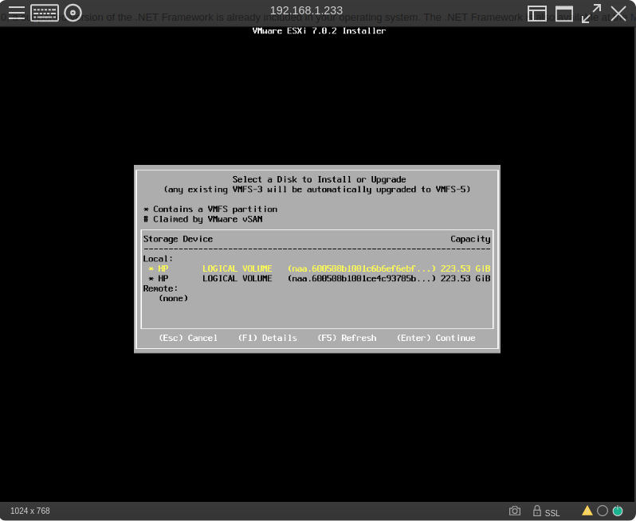
Task: Close the remote console window
Action: [x=618, y=14]
